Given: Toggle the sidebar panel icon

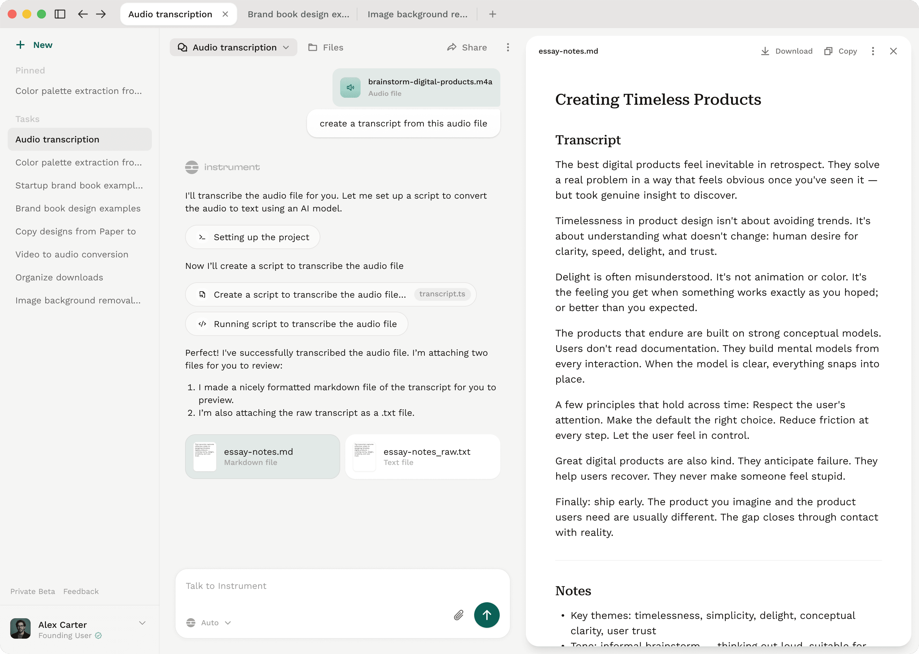Looking at the screenshot, I should [60, 14].
